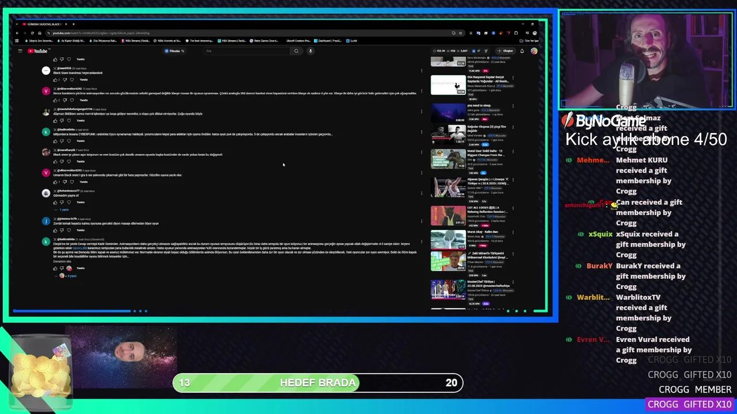
Task: Like furkankosucu77's Görmedim comment
Action: click(x=55, y=202)
